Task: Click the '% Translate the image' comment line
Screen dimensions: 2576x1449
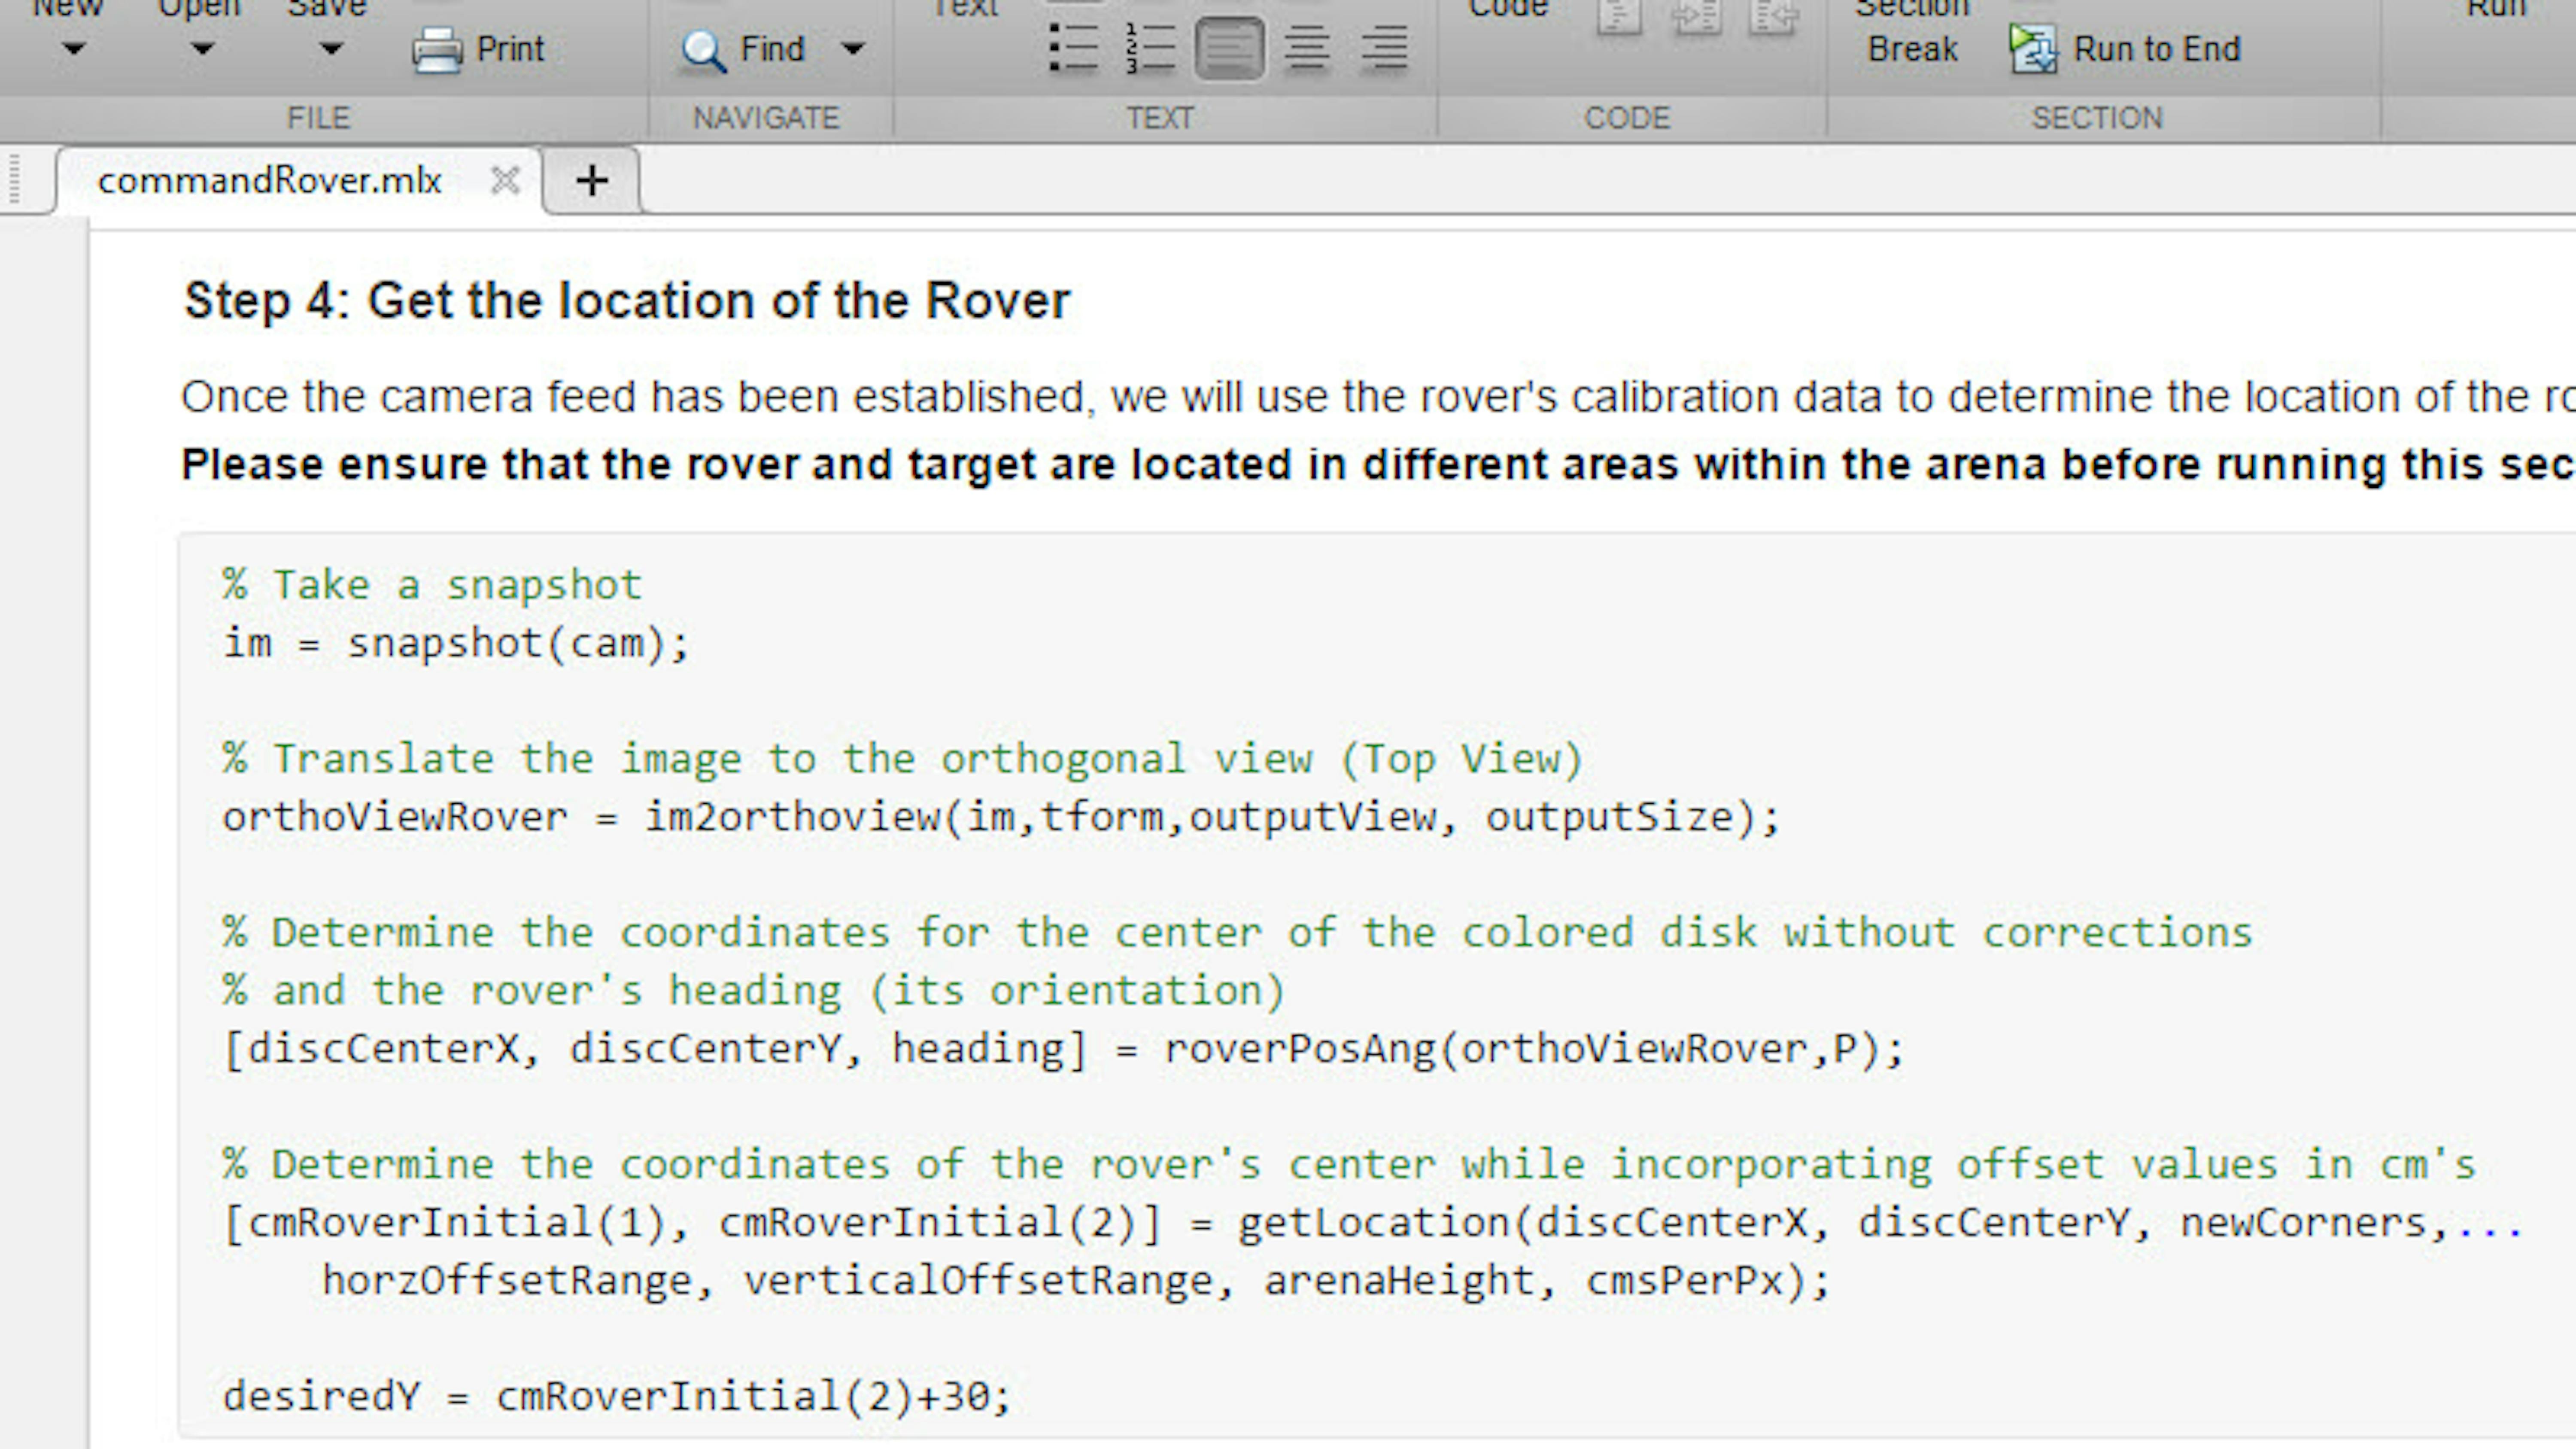Action: coord(902,759)
